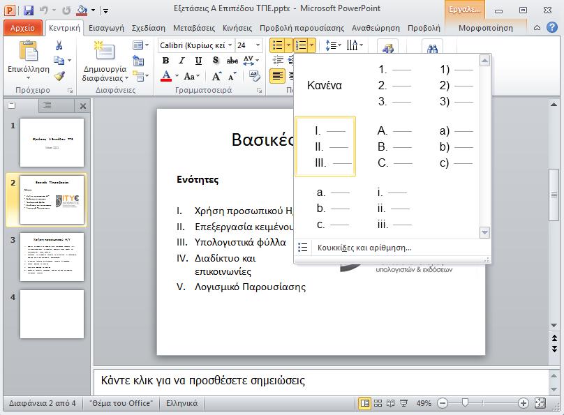Image resolution: width=564 pixels, height=415 pixels.
Task: Increase font size with large A
Action: click(x=216, y=76)
